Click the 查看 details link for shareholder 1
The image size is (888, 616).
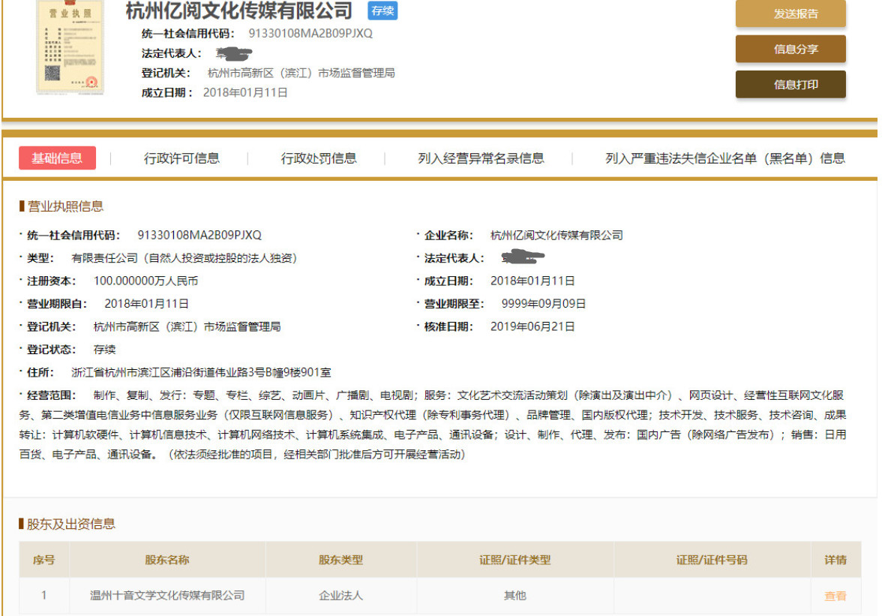click(835, 596)
